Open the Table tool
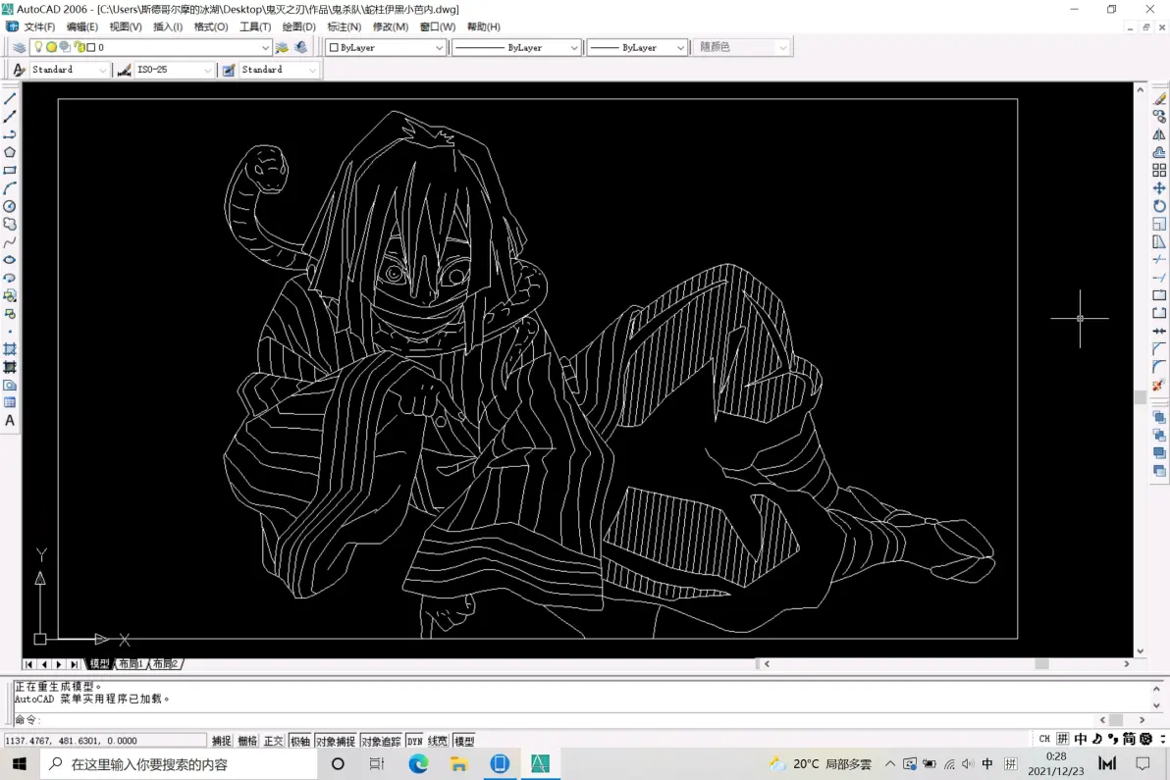This screenshot has height=780, width=1170. pos(10,402)
